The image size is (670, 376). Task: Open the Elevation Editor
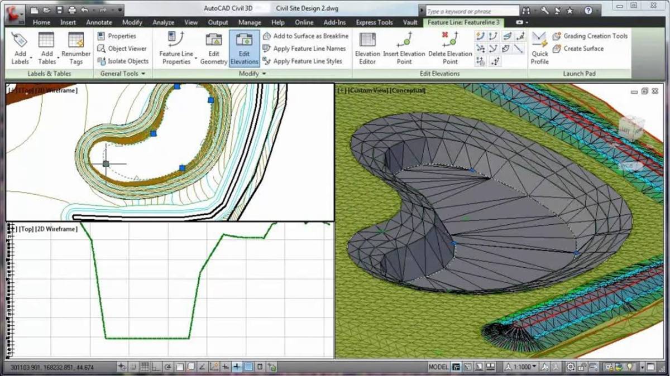(x=367, y=47)
